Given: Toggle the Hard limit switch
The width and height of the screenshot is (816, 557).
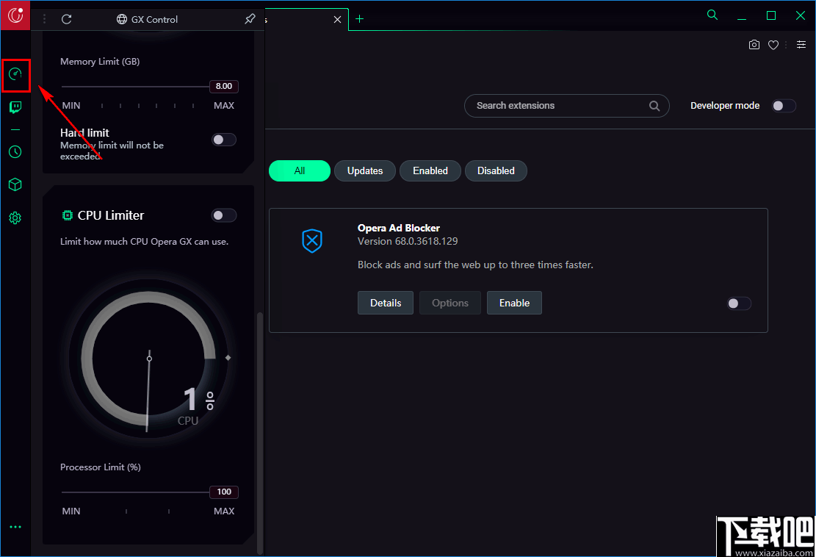Looking at the screenshot, I should point(224,140).
